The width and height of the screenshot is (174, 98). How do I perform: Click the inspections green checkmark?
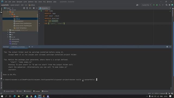[170, 11]
